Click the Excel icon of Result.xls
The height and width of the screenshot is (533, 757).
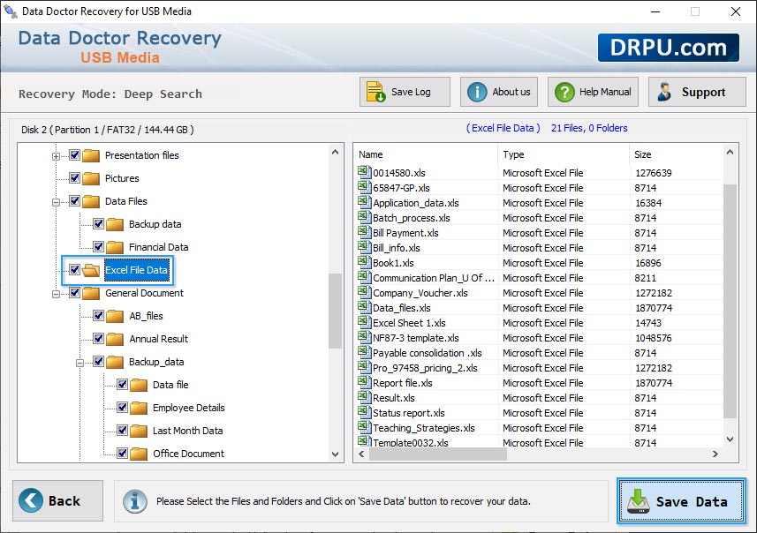(364, 397)
